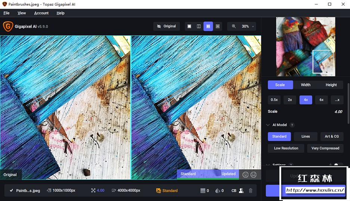This screenshot has height=201, width=350.
Task: Click the CB label in file row
Action: [234, 191]
